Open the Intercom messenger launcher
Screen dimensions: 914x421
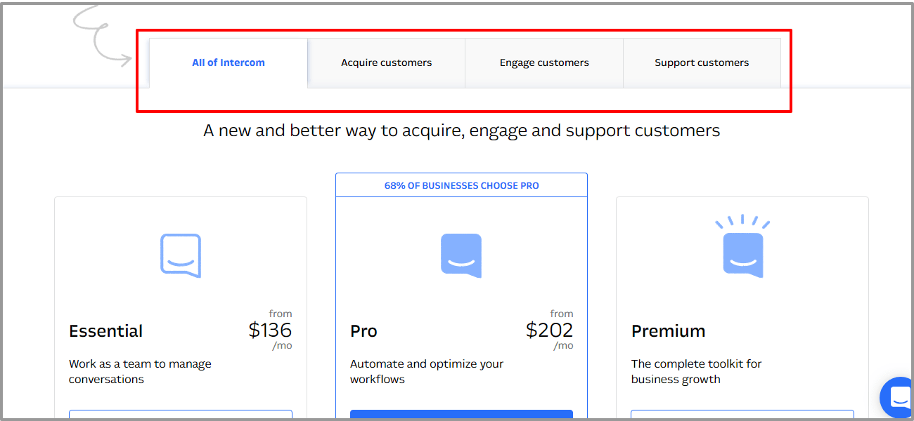pyautogui.click(x=899, y=397)
